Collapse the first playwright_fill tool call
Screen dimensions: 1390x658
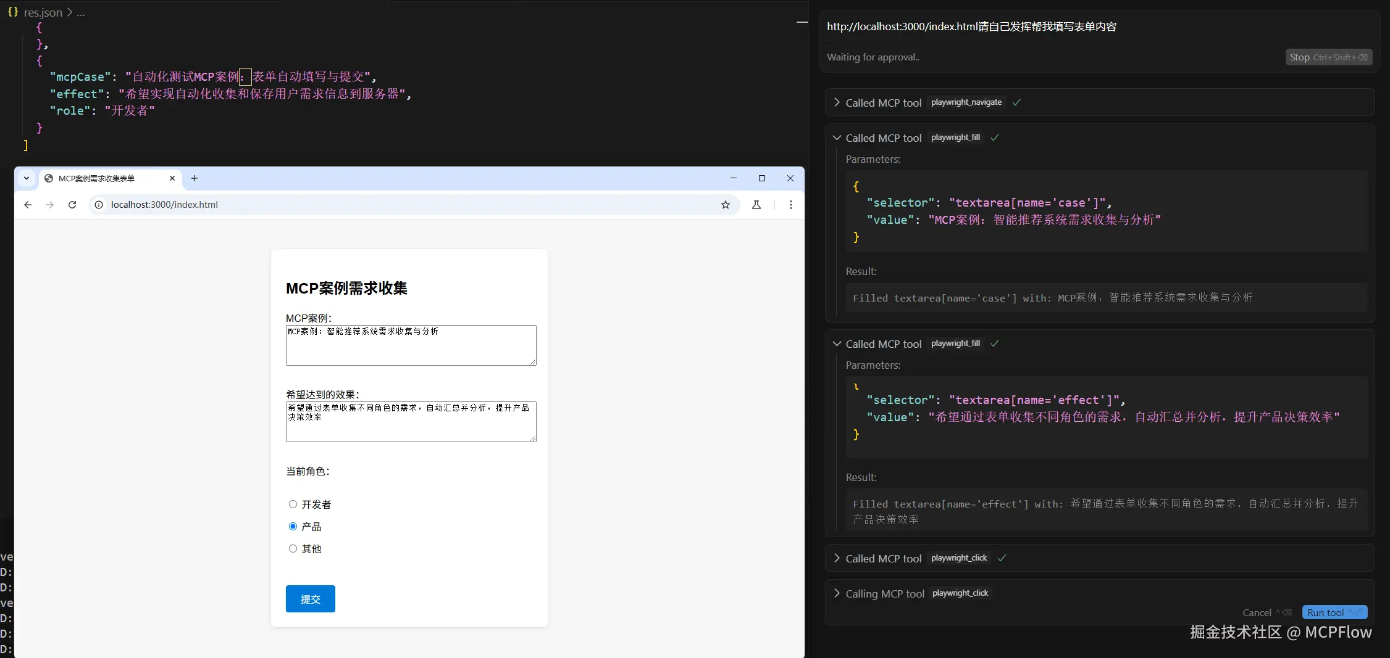pos(837,138)
